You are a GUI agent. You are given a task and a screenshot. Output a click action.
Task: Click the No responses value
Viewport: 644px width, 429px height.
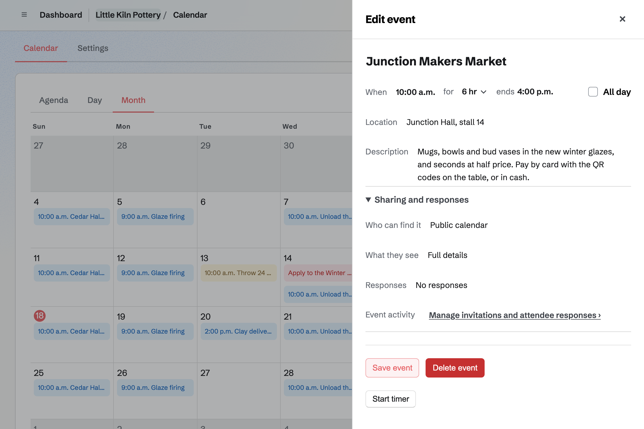pos(441,285)
